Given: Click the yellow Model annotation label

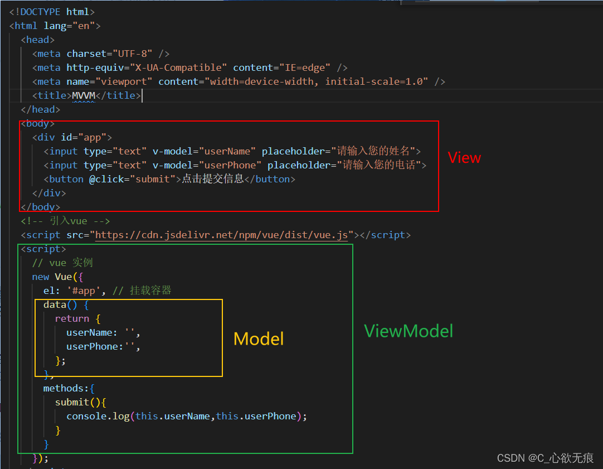Looking at the screenshot, I should click(x=259, y=339).
